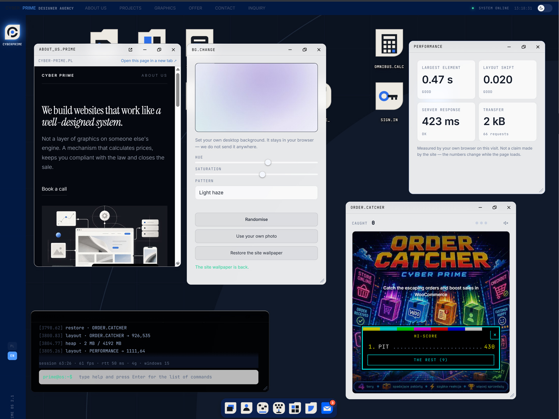This screenshot has height=419, width=559.
Task: Click the session status line in terminal
Action: (104, 363)
